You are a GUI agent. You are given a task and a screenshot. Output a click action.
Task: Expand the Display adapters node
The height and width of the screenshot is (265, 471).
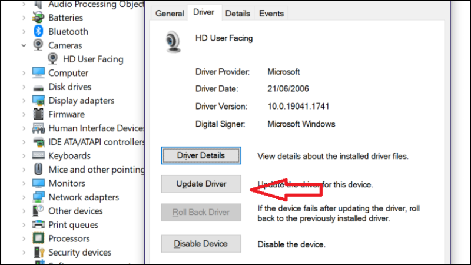coord(24,100)
